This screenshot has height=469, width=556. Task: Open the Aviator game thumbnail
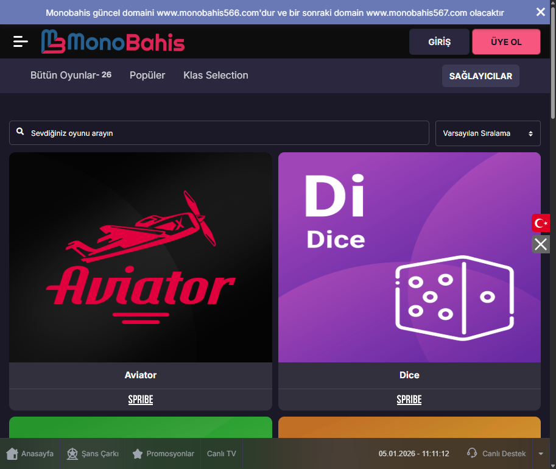[141, 257]
